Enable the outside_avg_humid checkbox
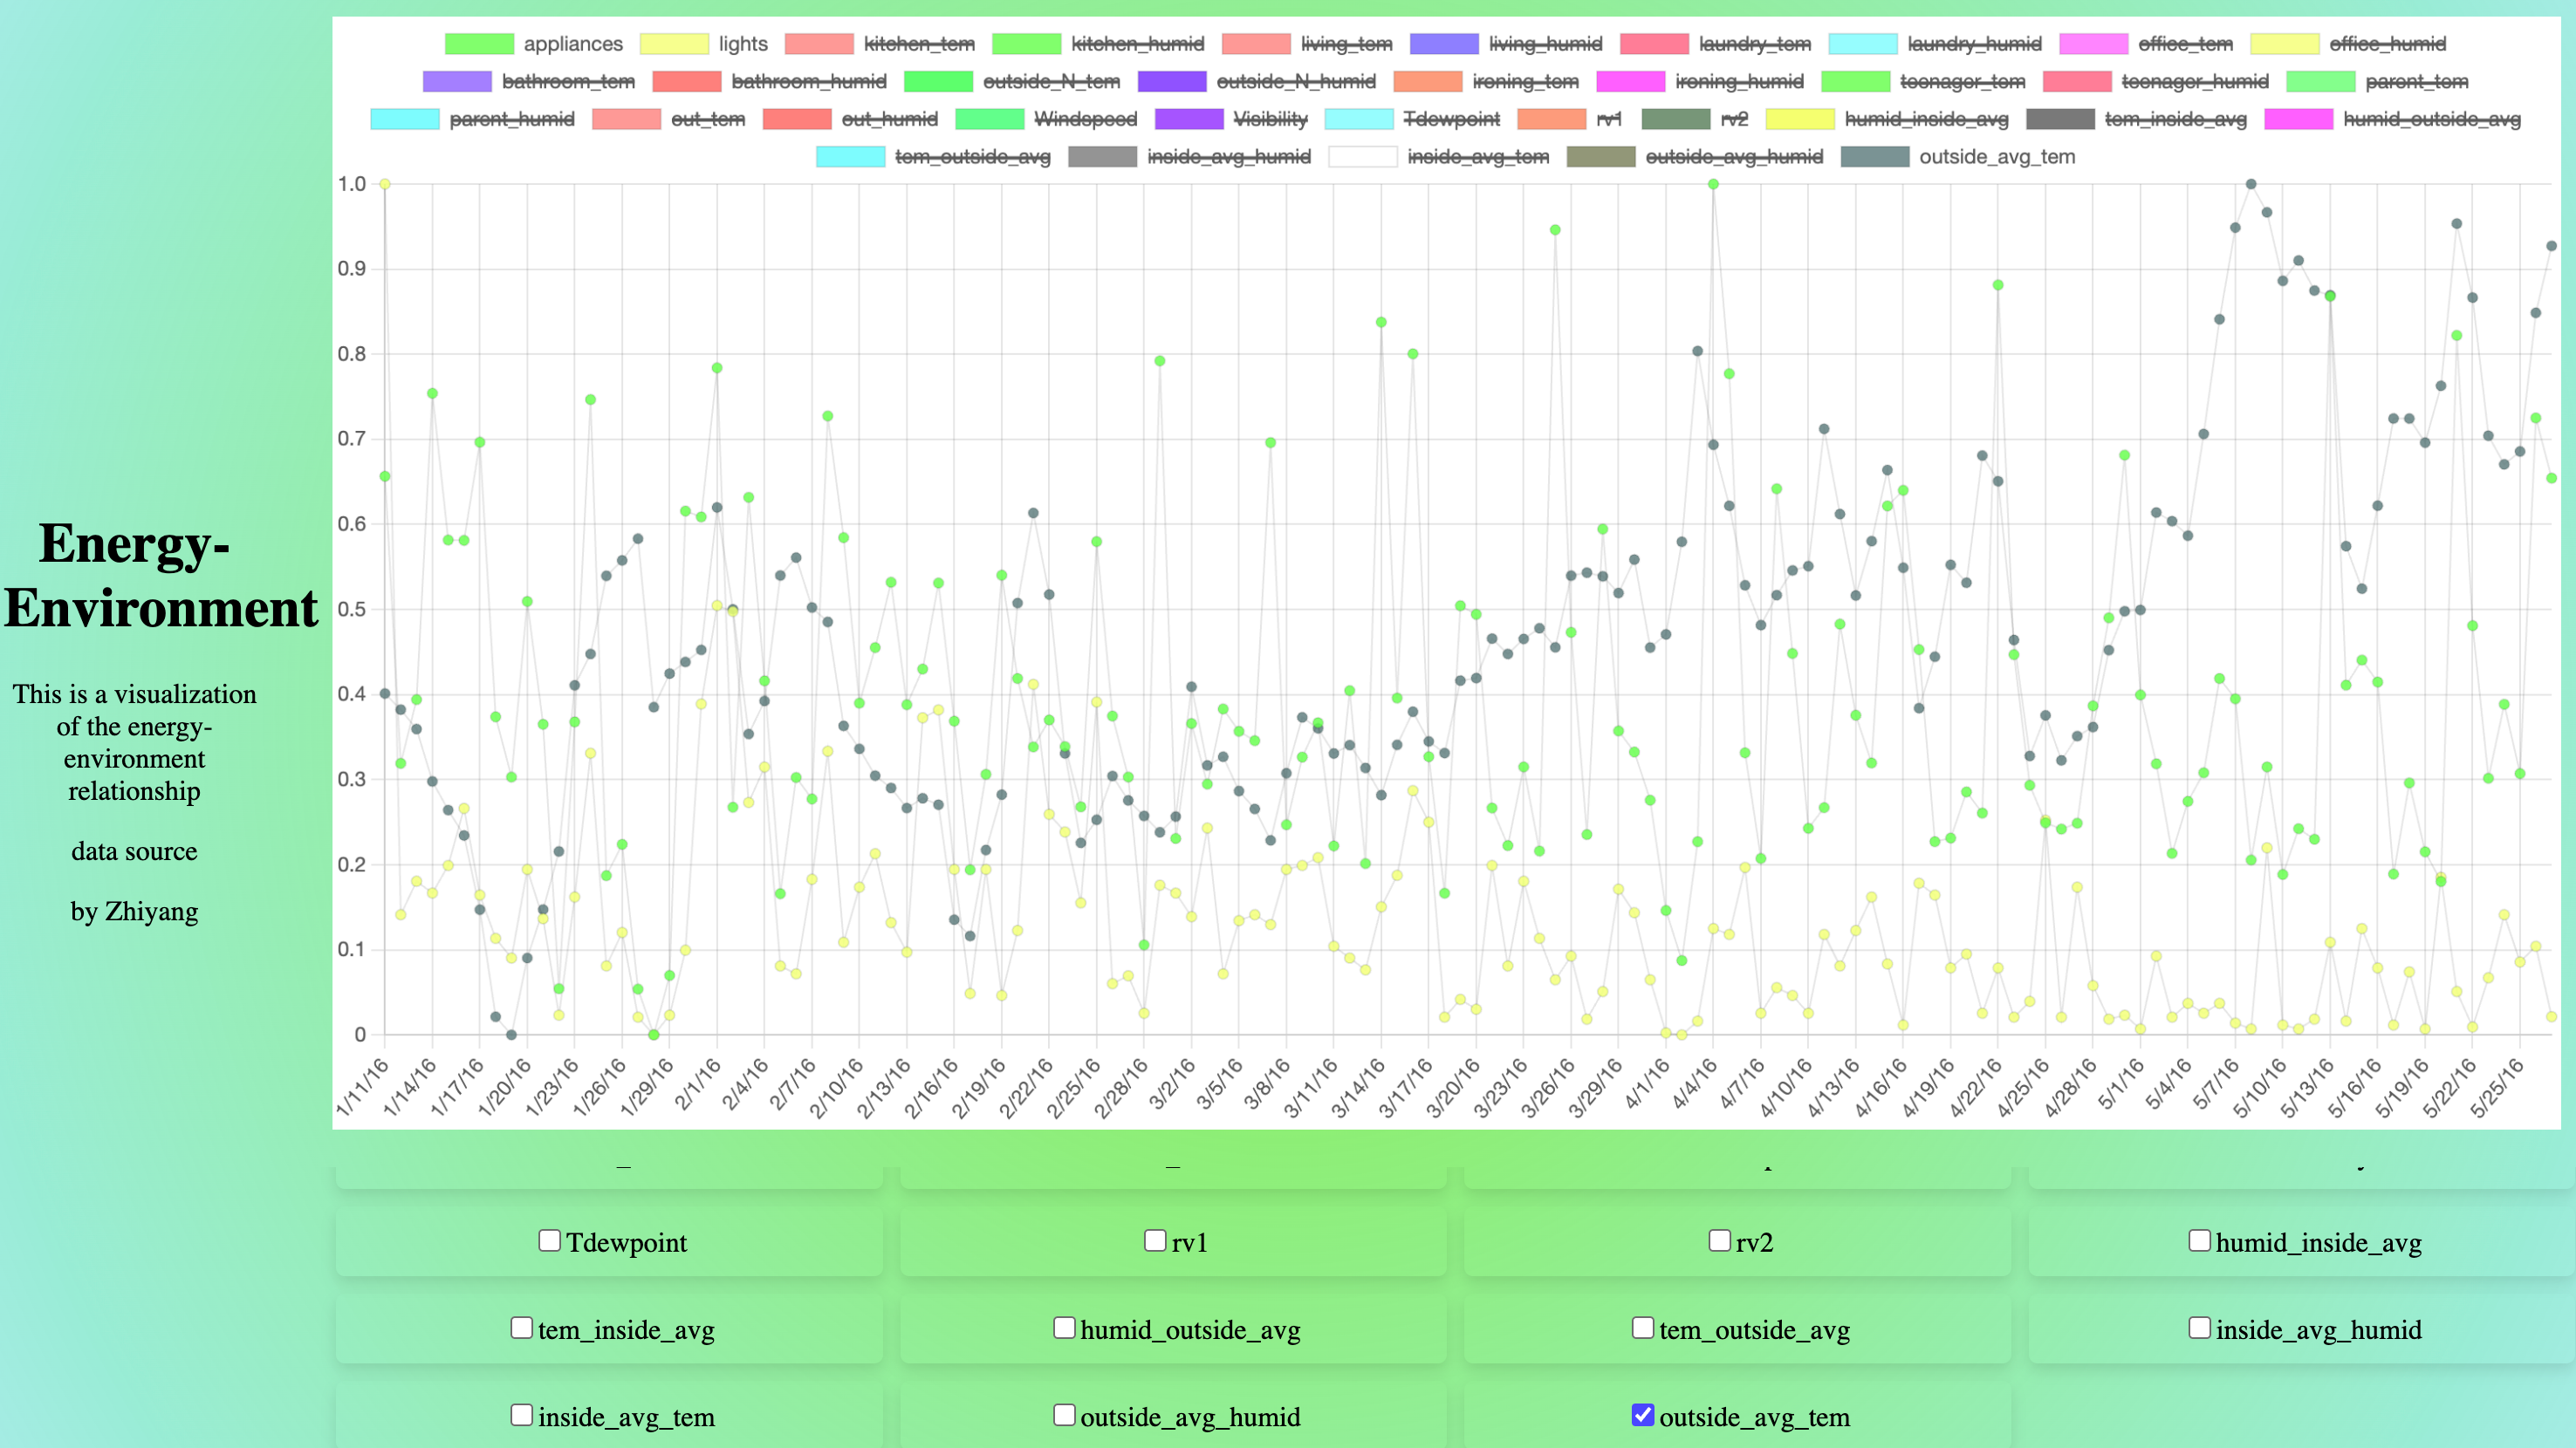 click(x=1064, y=1415)
